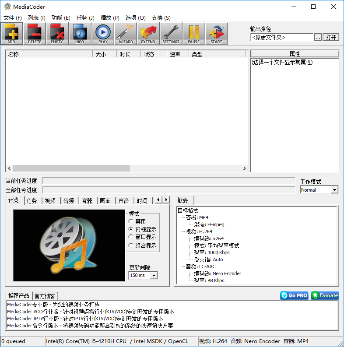Screen dimensions: 344x347
Task: Click the DELETE toolbar icon
Action: tap(35, 34)
